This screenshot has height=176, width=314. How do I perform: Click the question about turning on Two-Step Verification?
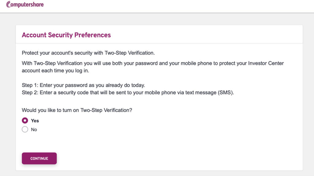click(77, 110)
